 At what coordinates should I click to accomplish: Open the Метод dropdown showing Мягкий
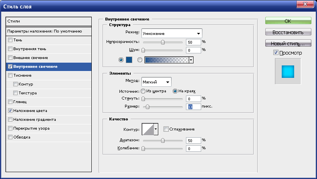[156, 82]
